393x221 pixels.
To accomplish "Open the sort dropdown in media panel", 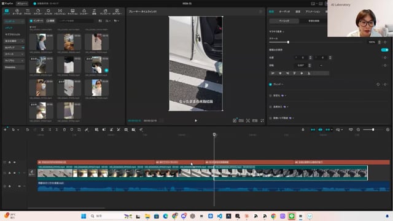I will 108,21.
